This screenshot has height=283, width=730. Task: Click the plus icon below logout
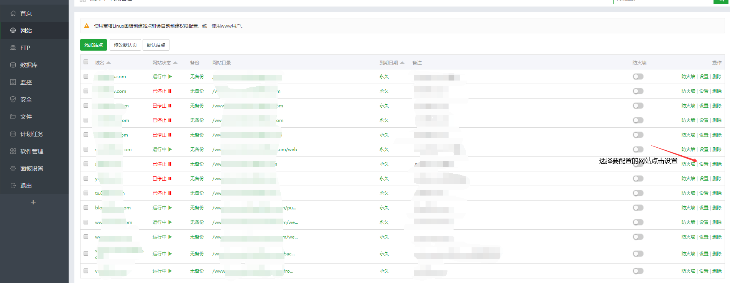click(x=33, y=202)
